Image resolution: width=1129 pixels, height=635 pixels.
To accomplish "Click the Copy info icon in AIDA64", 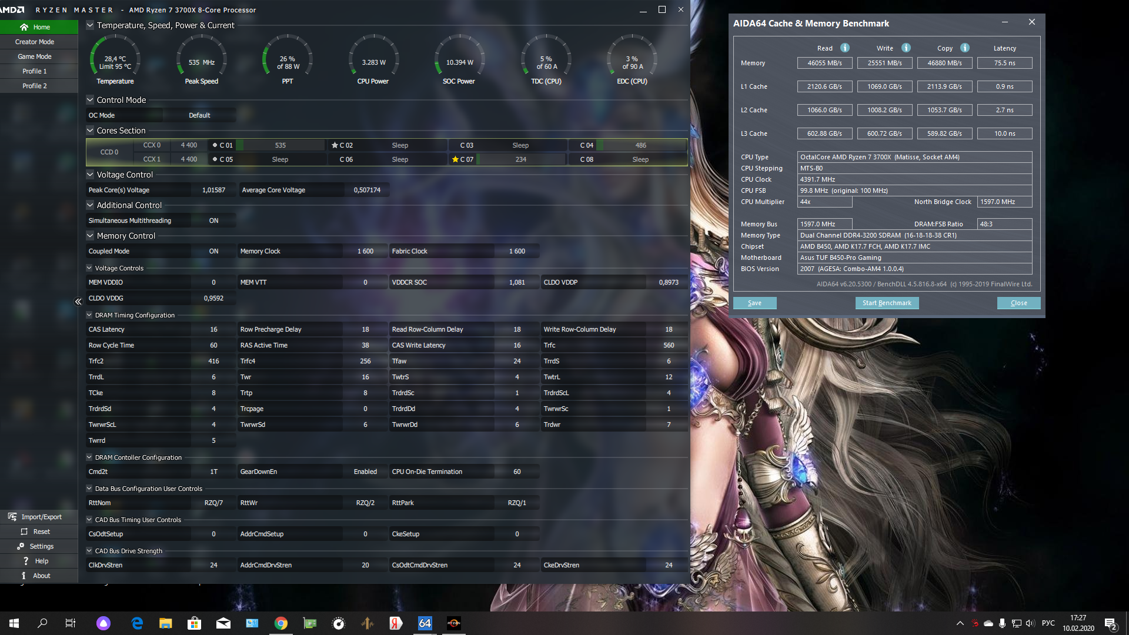I will click(x=964, y=48).
